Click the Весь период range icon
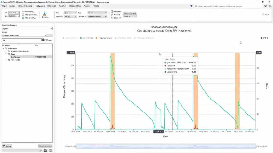This screenshot has height=153, width=273. 23,11
